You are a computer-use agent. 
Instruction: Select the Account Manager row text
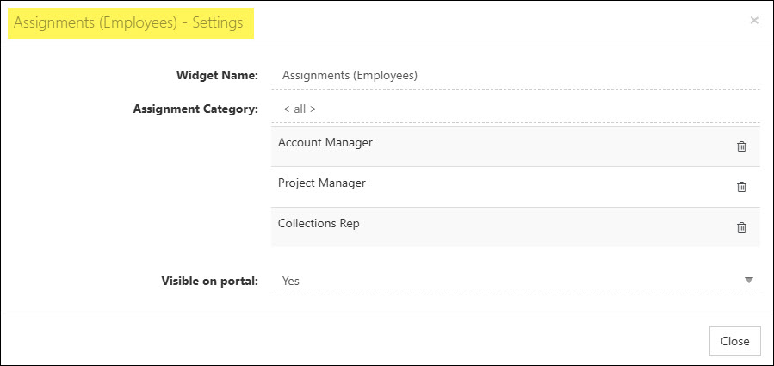325,143
